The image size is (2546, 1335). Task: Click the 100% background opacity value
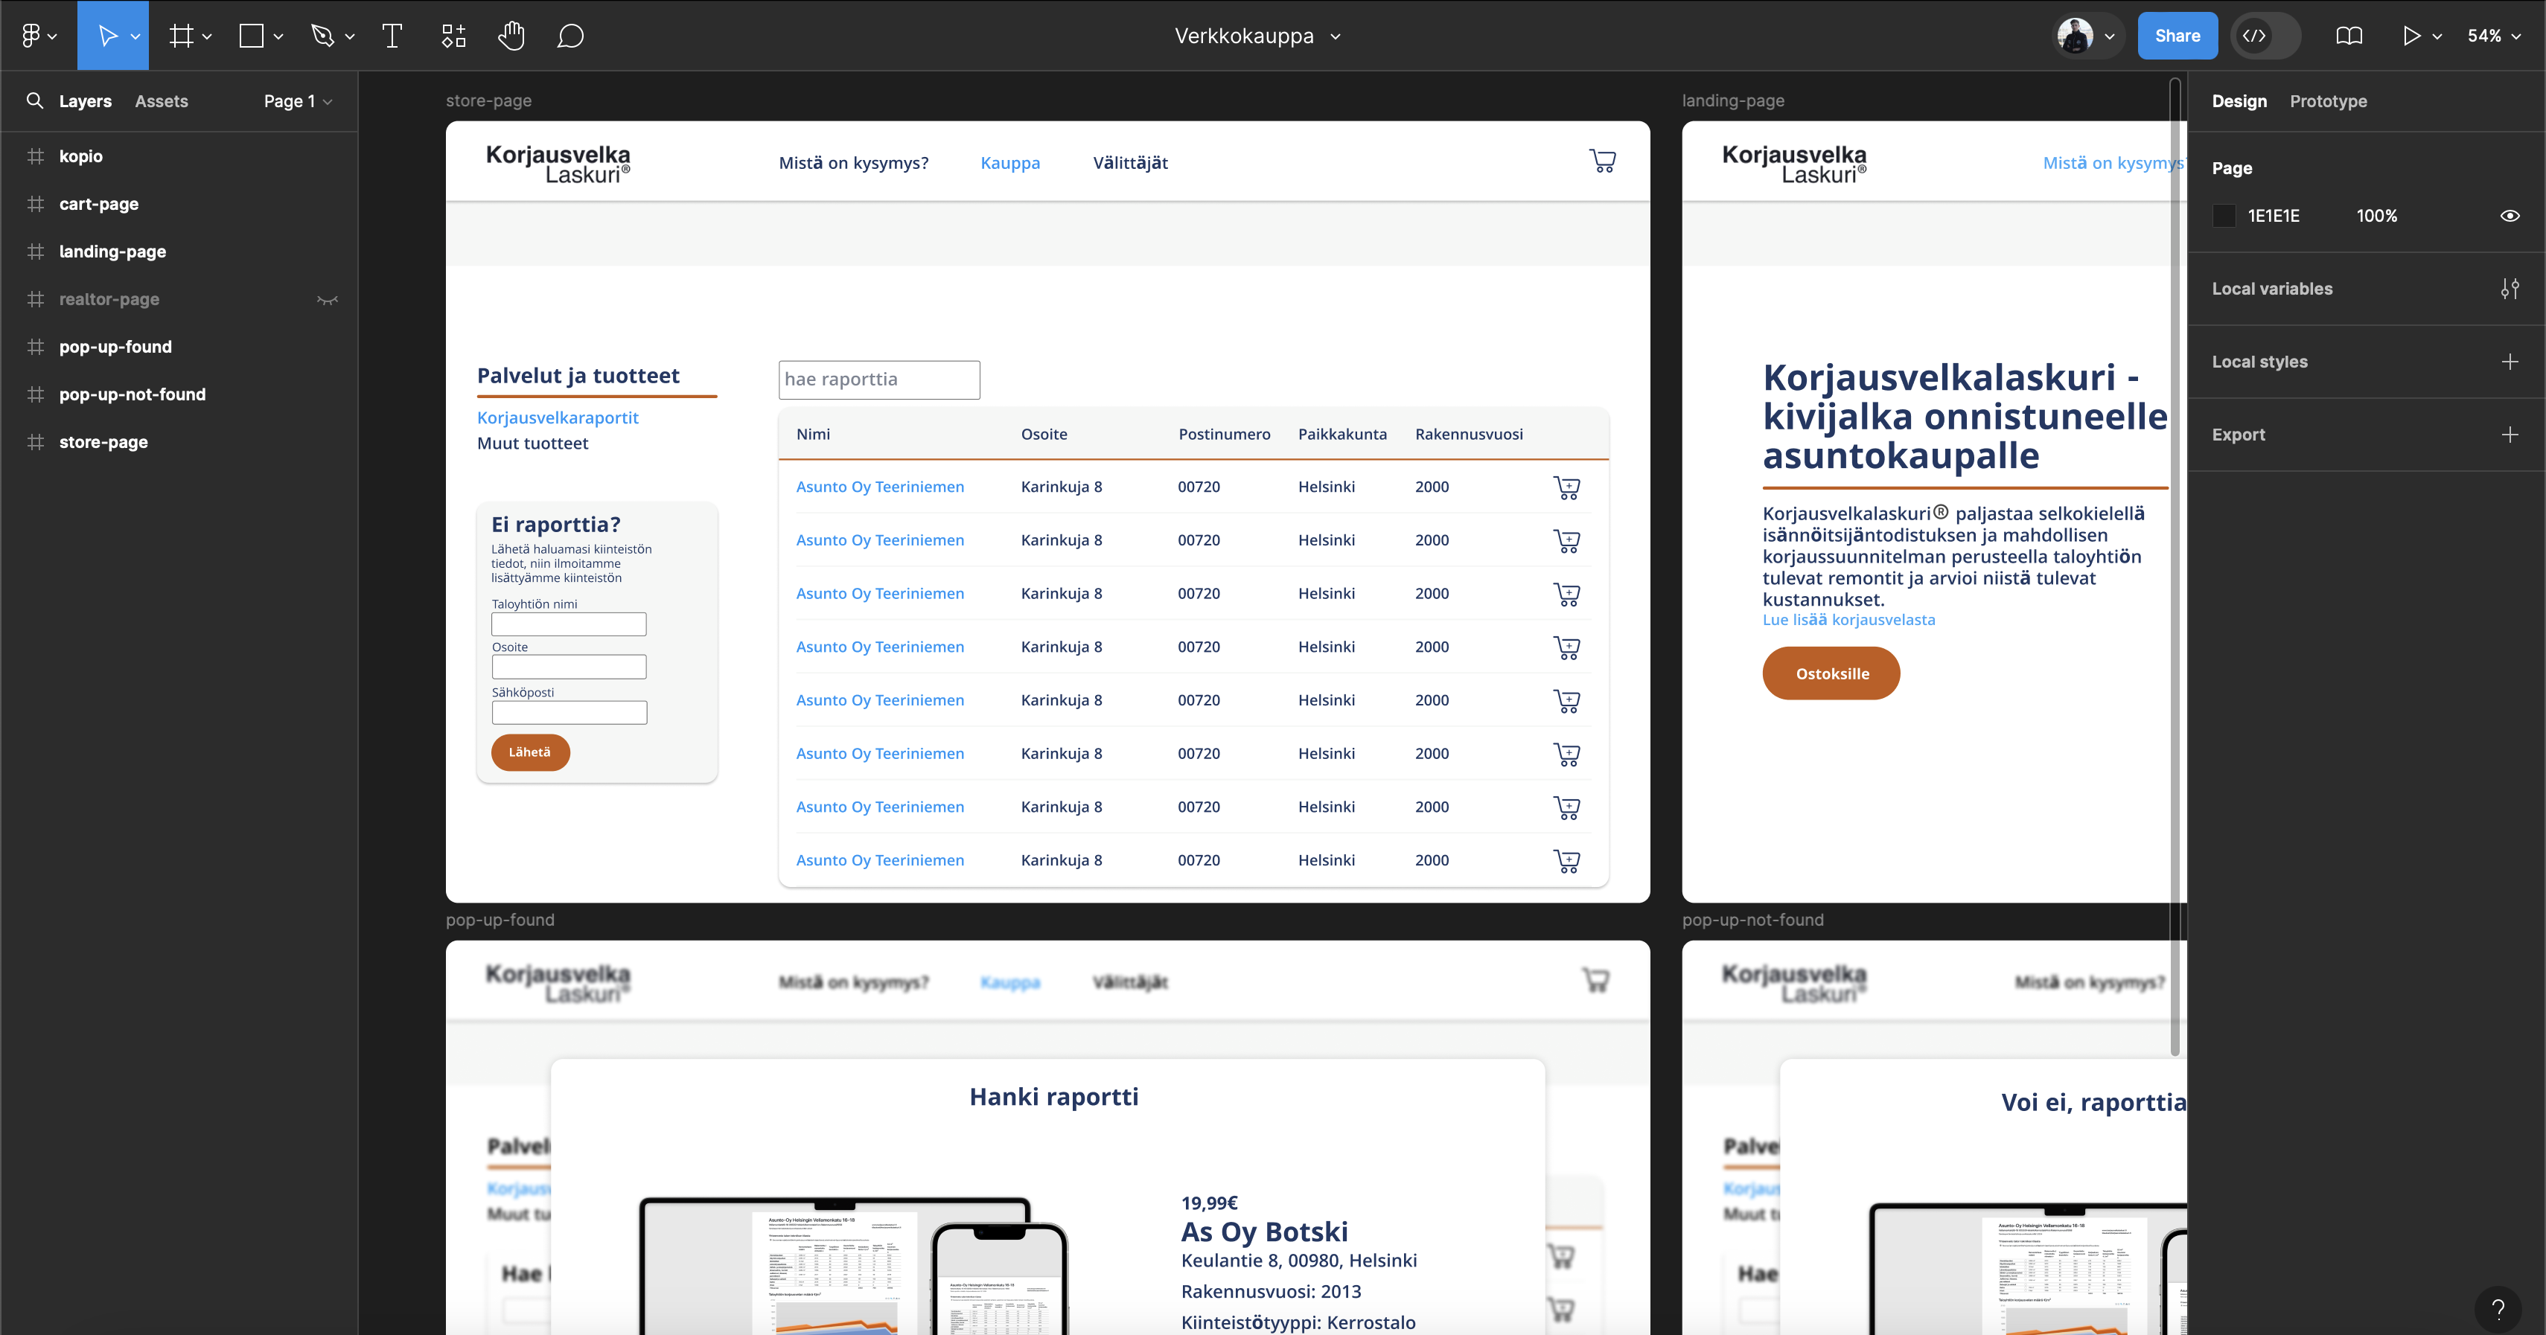2376,215
